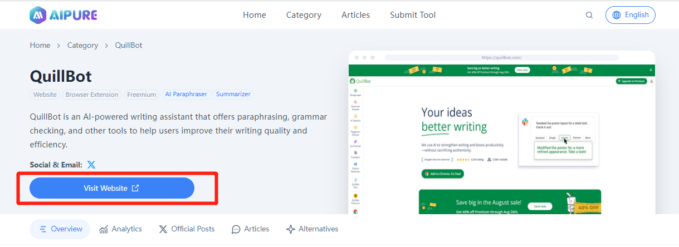Click the Visit Website button
This screenshot has height=247, width=679.
(112, 188)
